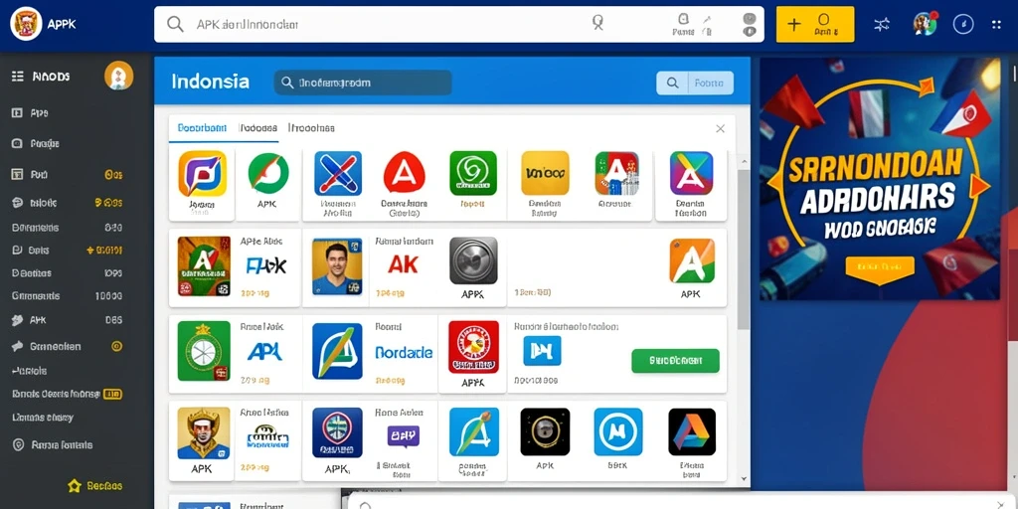Open the blue app icon with red crossed tools
This screenshot has width=1018, height=509.
coord(338,173)
